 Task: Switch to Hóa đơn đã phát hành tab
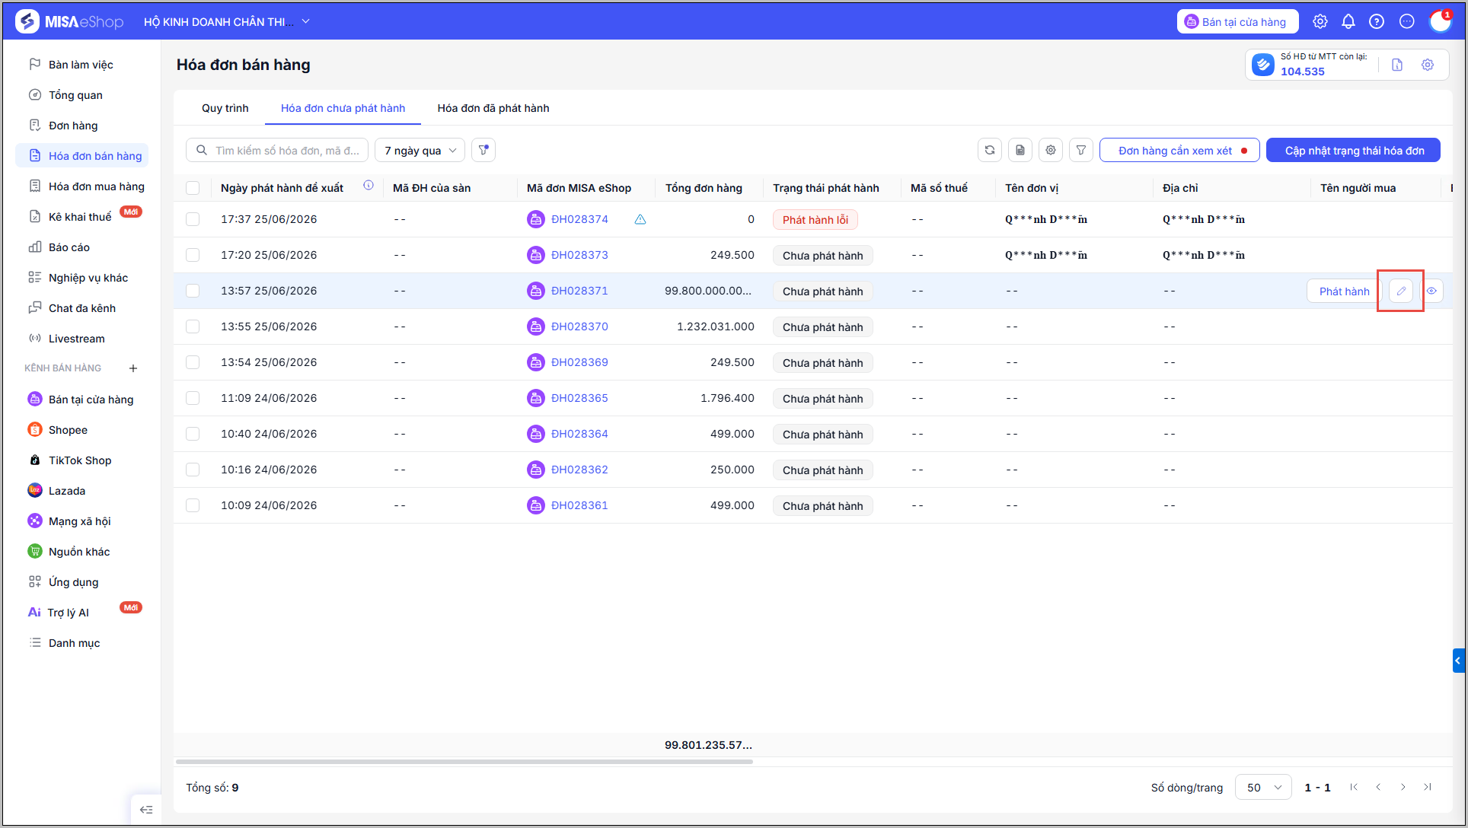click(493, 108)
